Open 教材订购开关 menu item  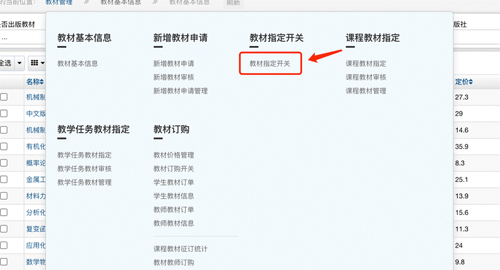174,169
